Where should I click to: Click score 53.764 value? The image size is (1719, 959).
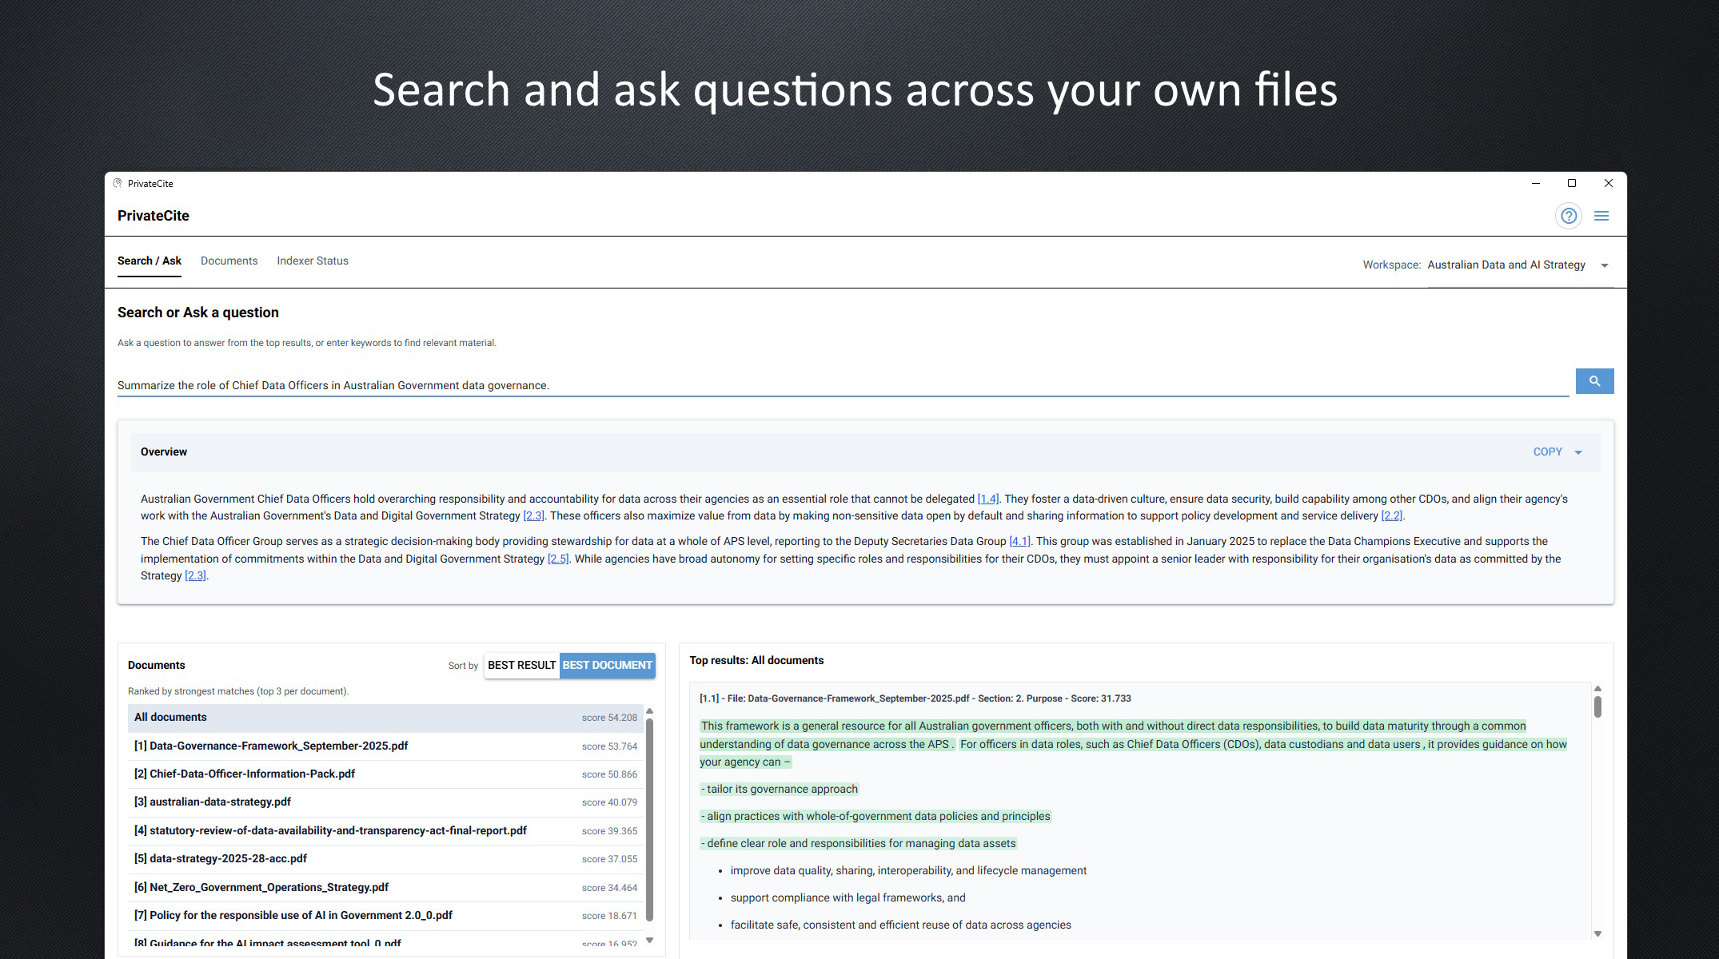[x=609, y=746]
